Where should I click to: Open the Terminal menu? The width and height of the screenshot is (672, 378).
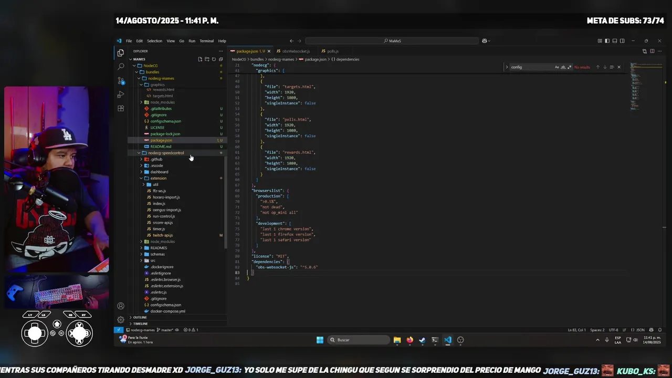[x=206, y=41]
